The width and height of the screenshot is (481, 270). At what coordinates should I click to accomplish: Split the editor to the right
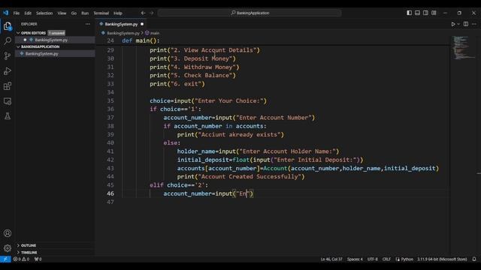pyautogui.click(x=466, y=24)
